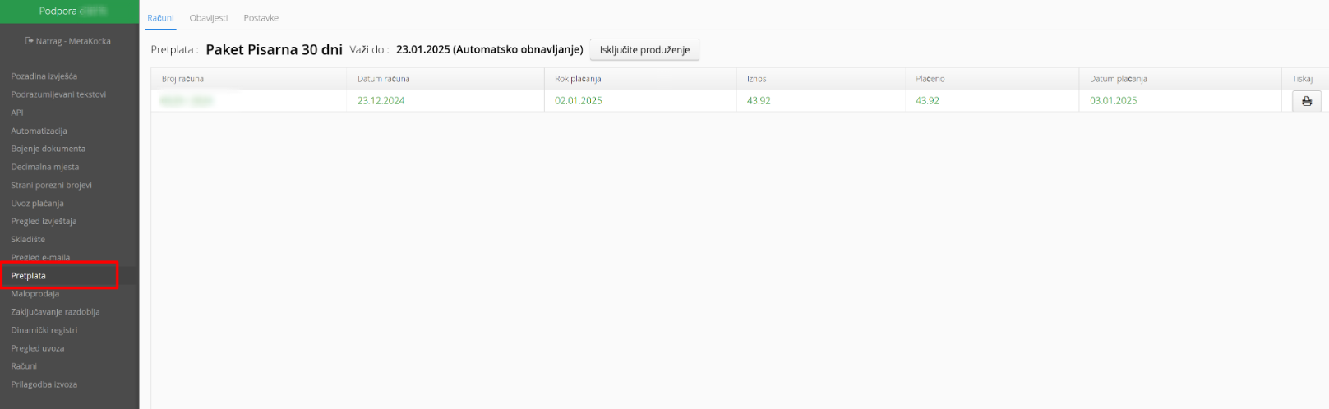Open Zaključavanje razdoblja in sidebar
Screen dimensions: 1329x409
(x=55, y=312)
